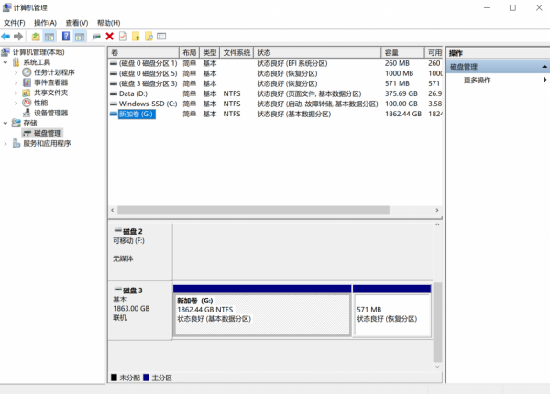The image size is (550, 394).
Task: Click the gray Forward arrow in toolbar
Action: point(18,36)
